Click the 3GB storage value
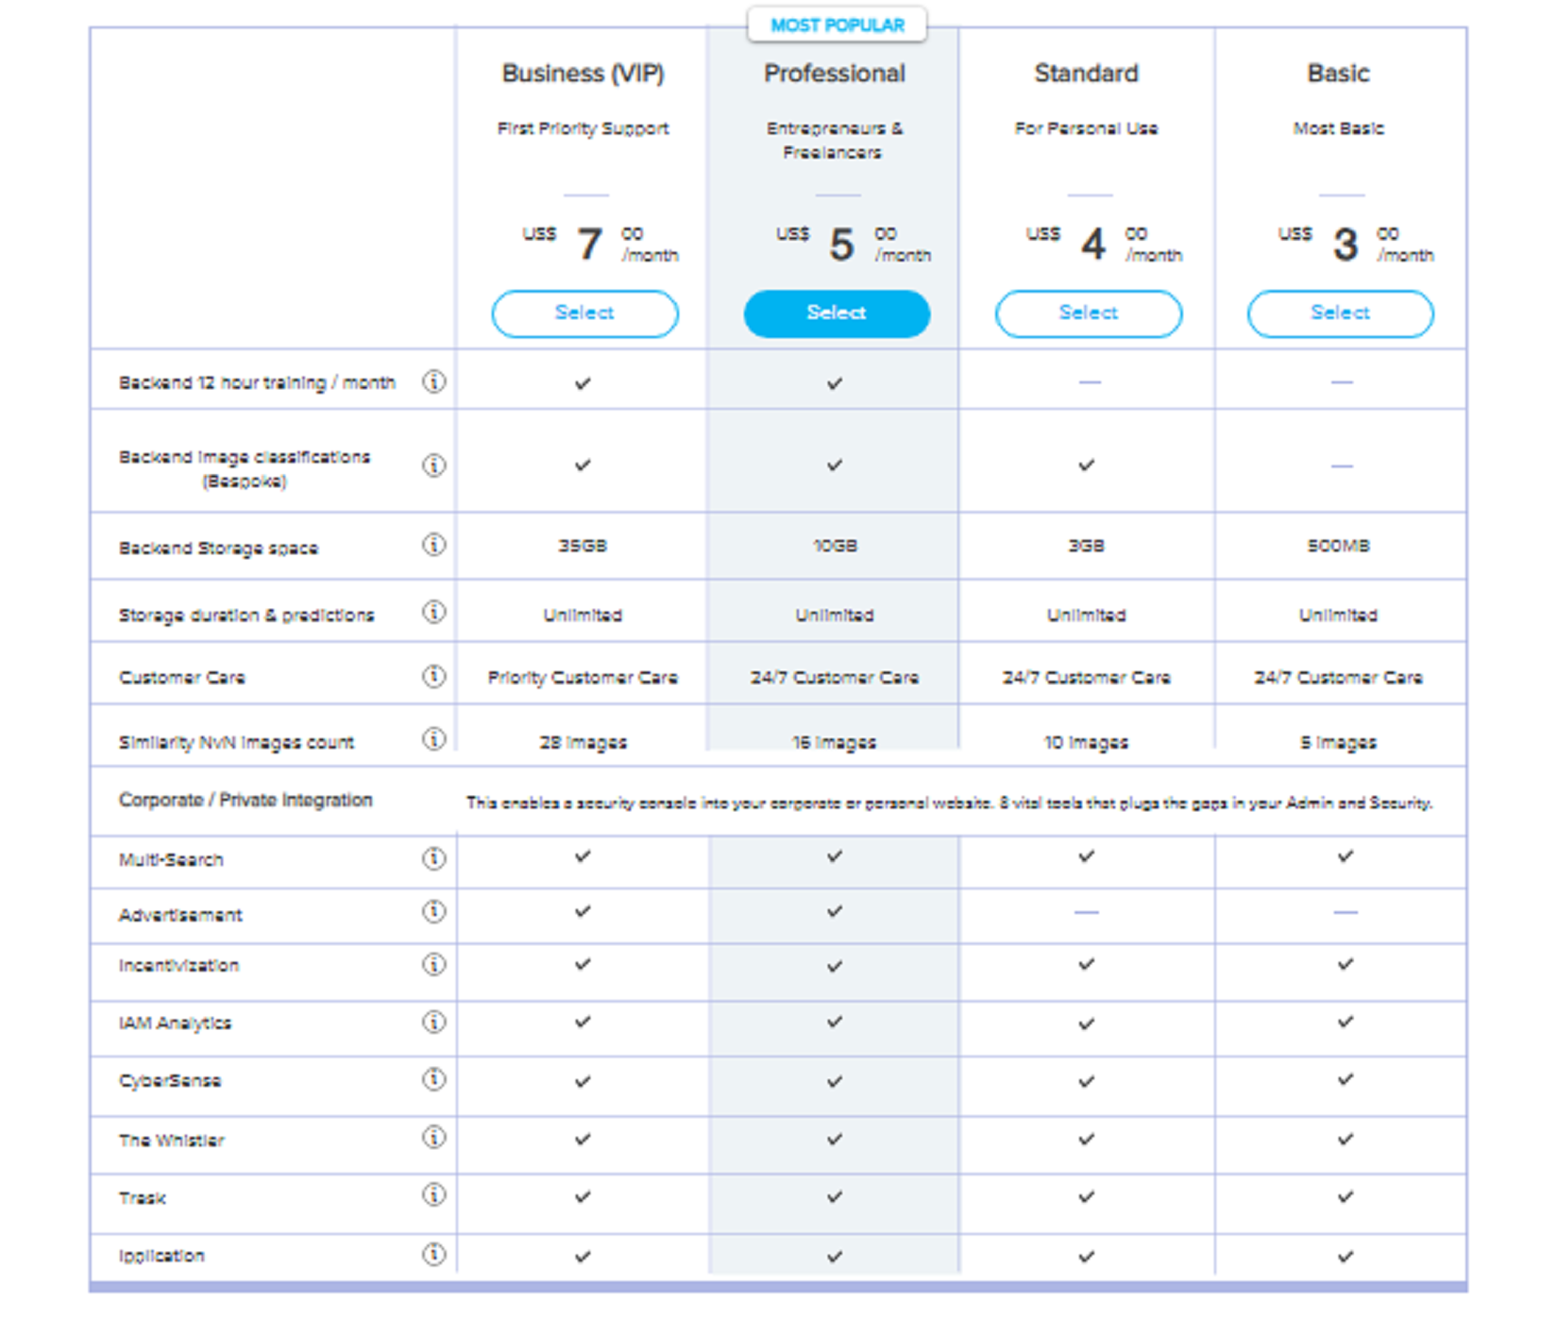 [1087, 546]
